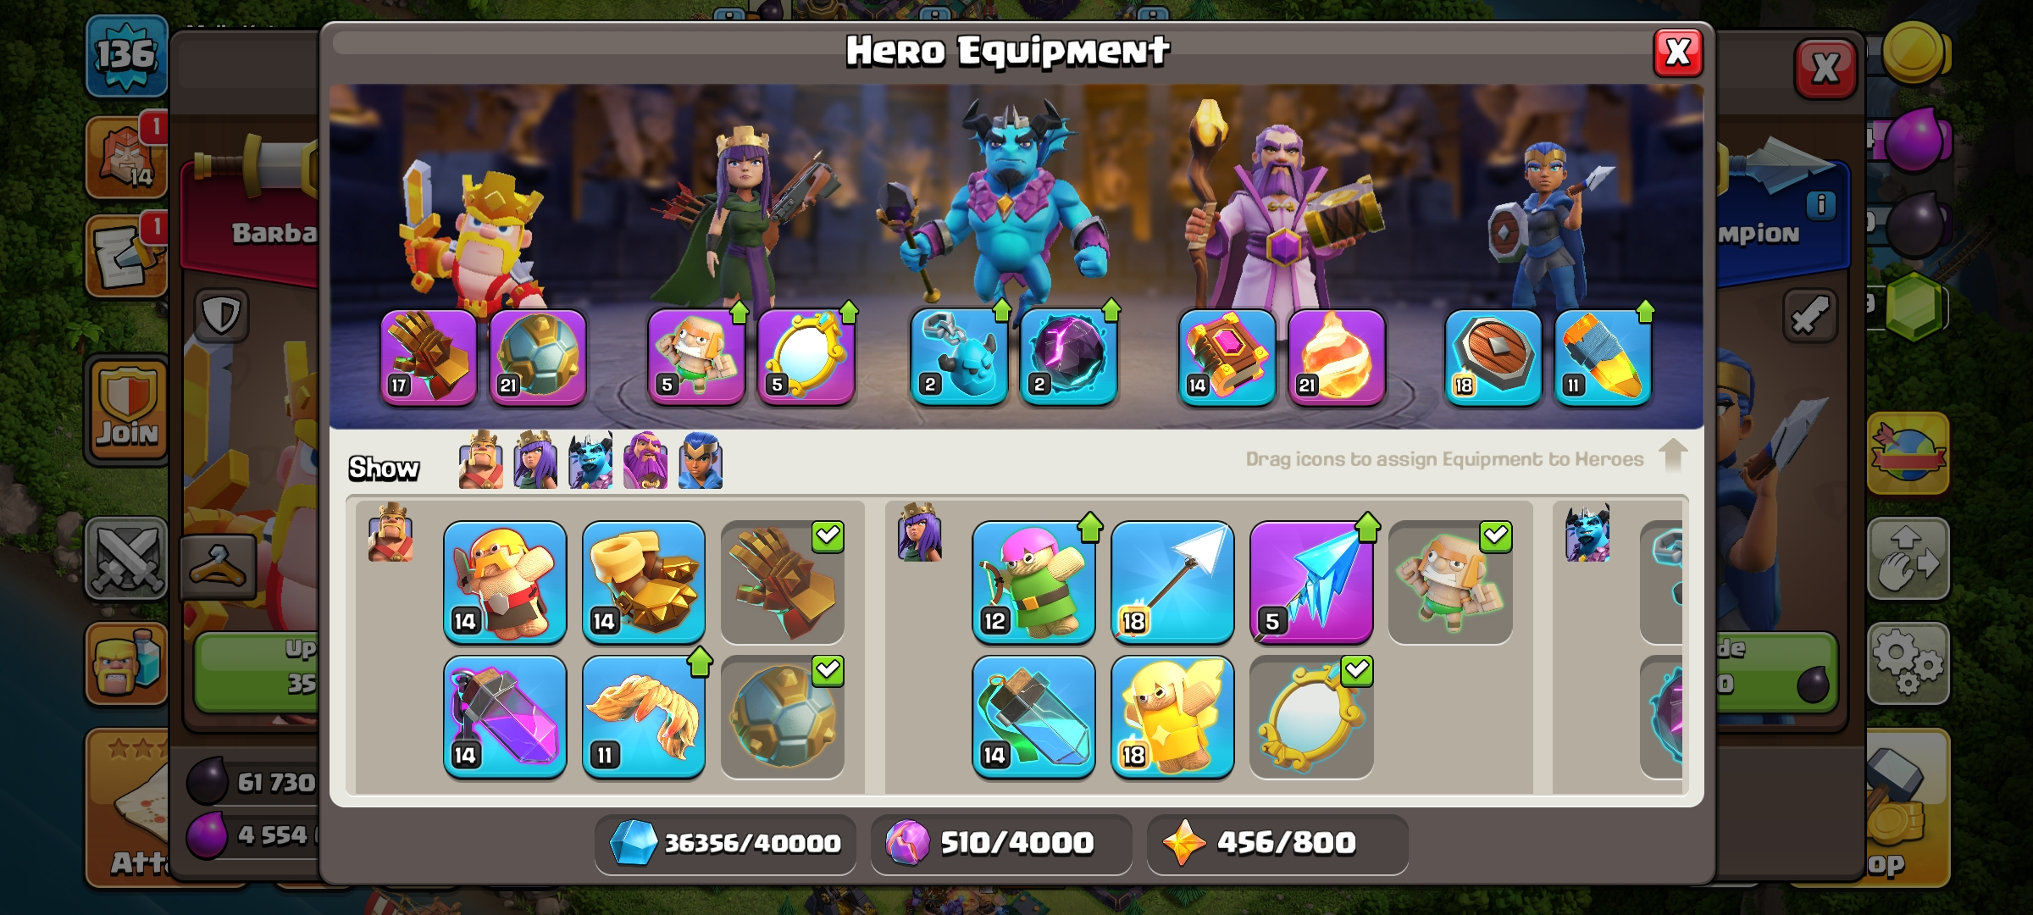Select the Warden's level 14 Eternal Tome

[1227, 357]
